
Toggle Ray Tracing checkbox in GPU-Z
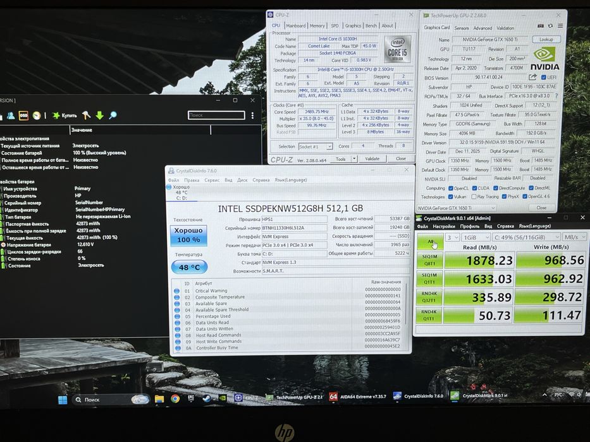[474, 197]
